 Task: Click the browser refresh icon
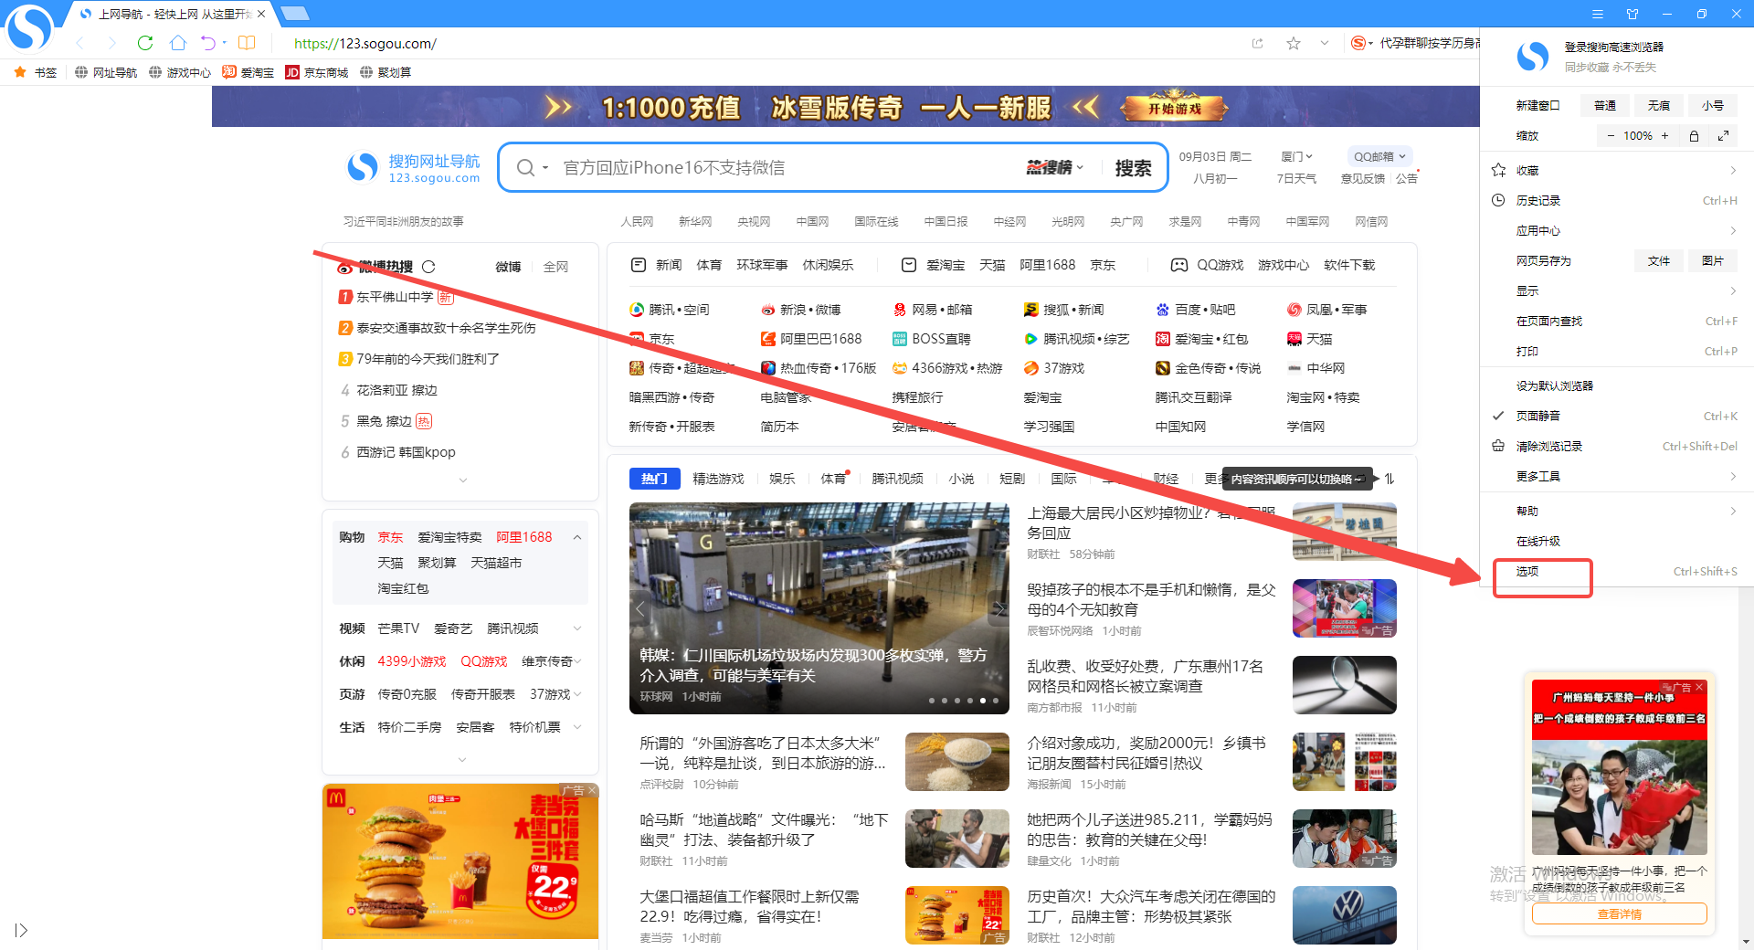145,43
